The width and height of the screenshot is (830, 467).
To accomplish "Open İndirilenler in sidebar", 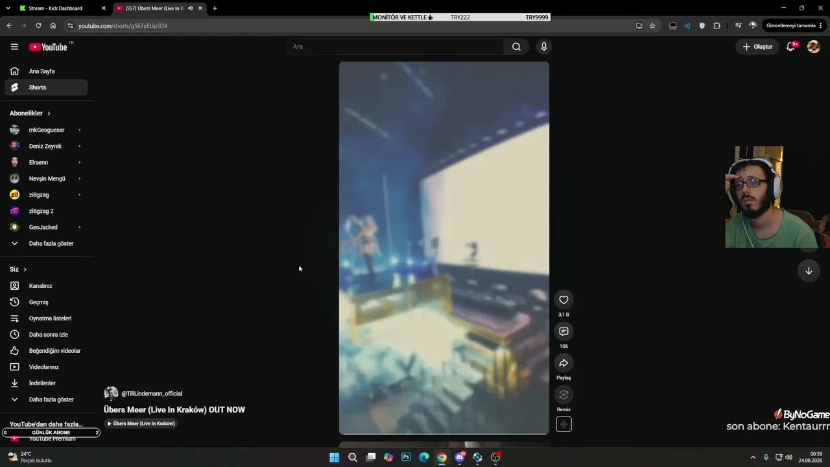I will tap(46, 383).
